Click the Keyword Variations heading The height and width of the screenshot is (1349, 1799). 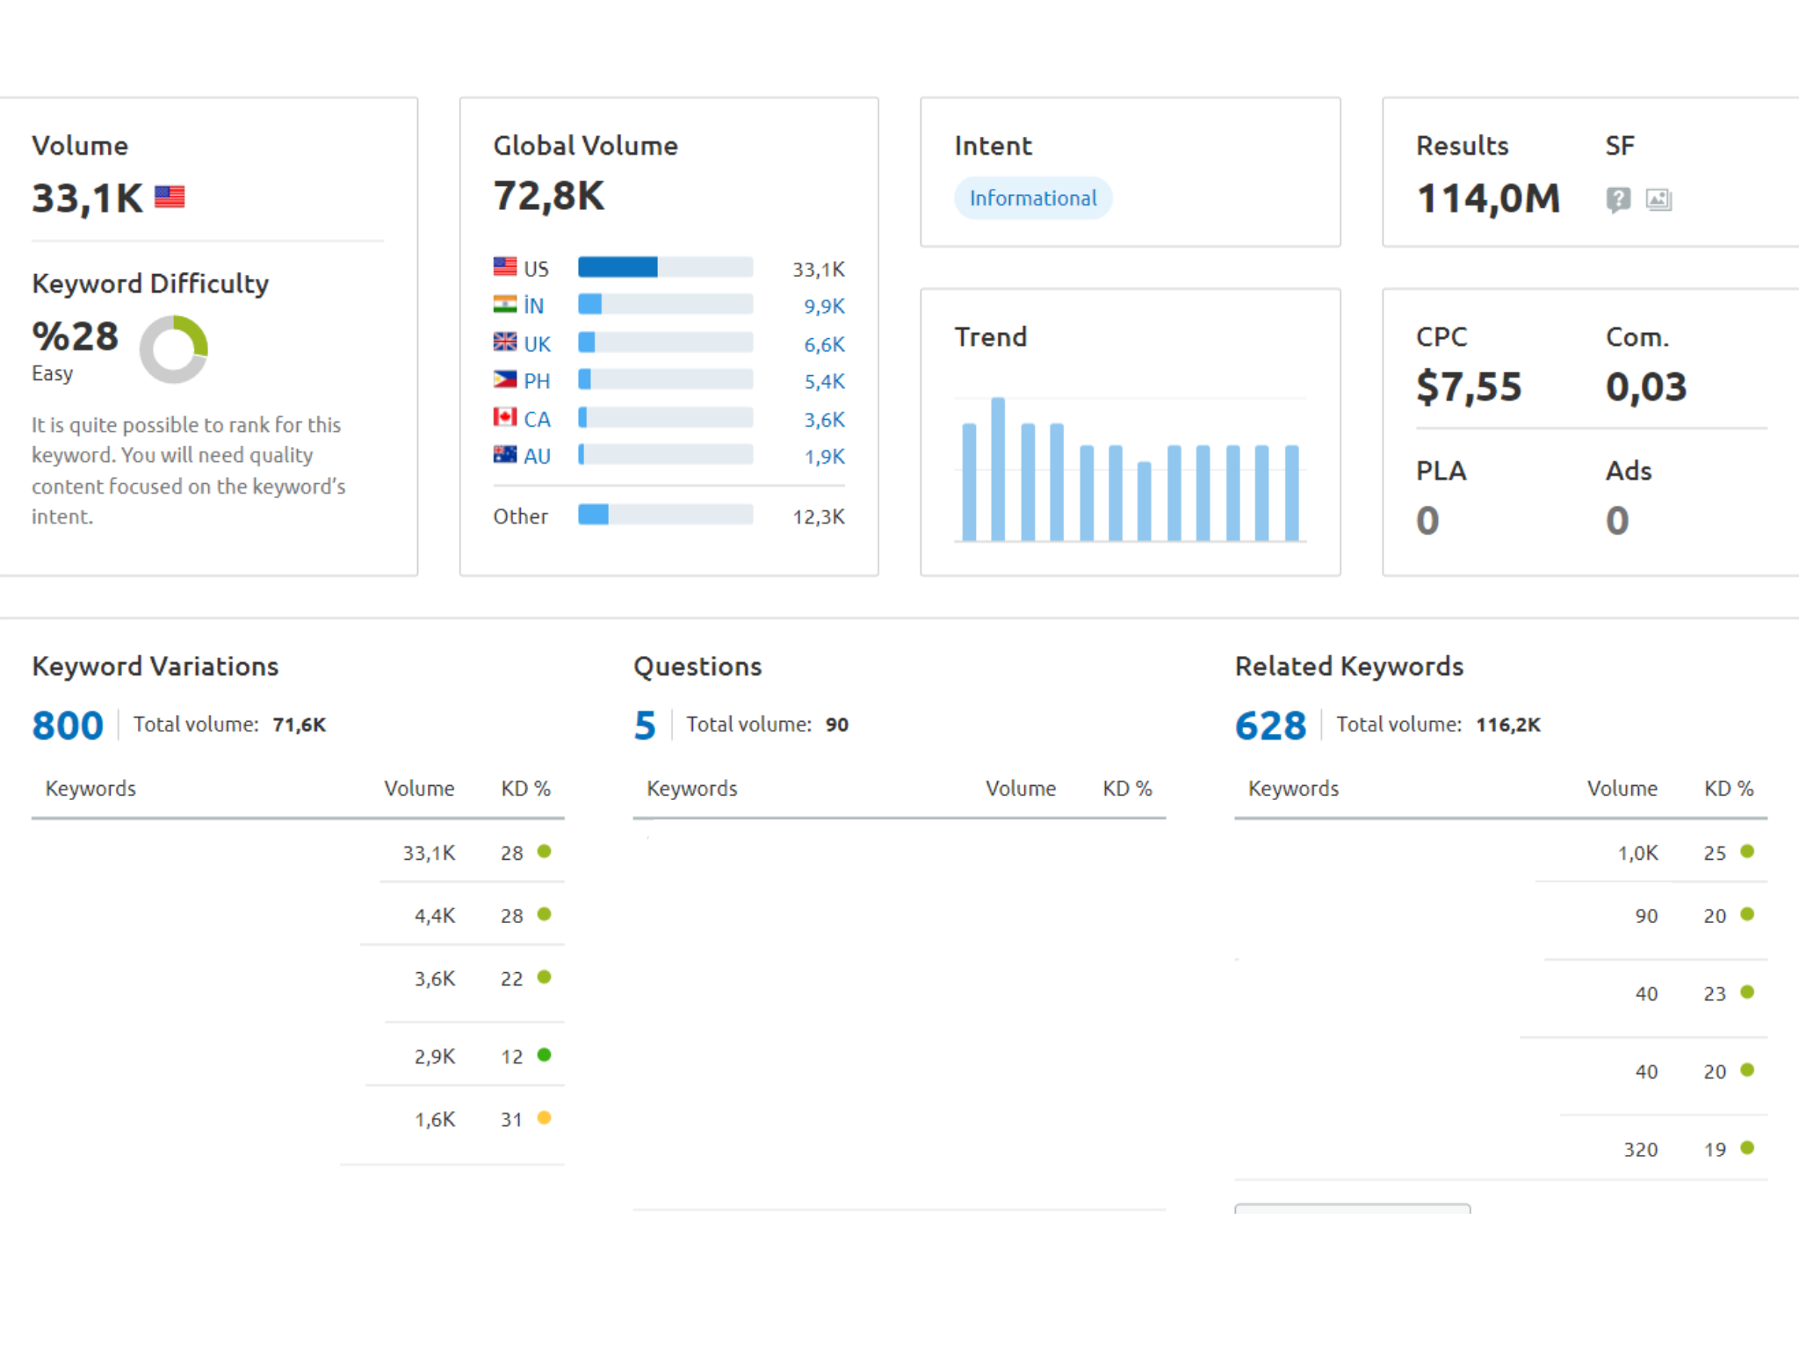155,667
